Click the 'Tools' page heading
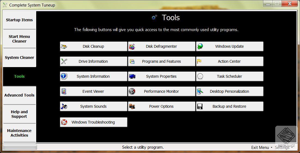The image size is (300, 153). [x=171, y=17]
